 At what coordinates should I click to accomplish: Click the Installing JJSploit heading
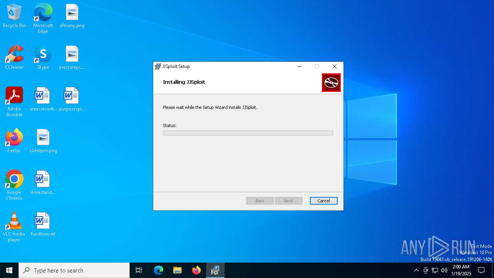[x=184, y=82]
